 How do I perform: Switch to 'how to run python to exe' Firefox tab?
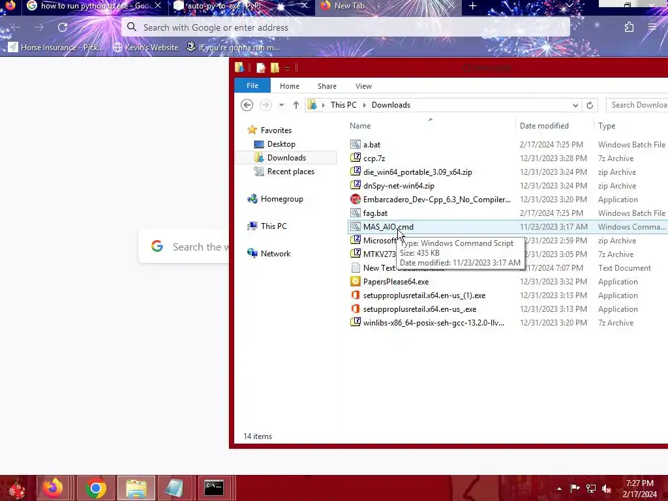(x=95, y=6)
